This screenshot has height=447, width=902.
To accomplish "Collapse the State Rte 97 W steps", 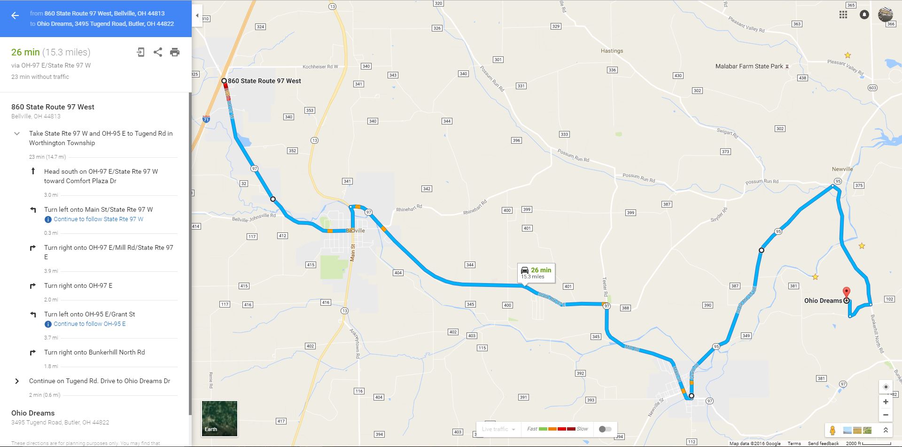I will coord(17,134).
